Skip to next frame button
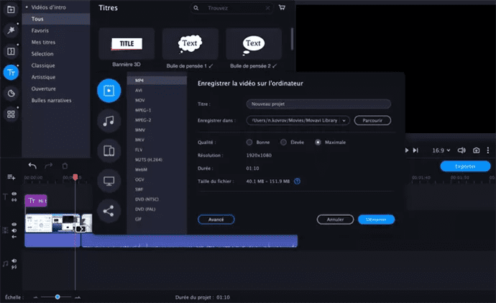Image resolution: width=496 pixels, height=303 pixels. pyautogui.click(x=415, y=150)
